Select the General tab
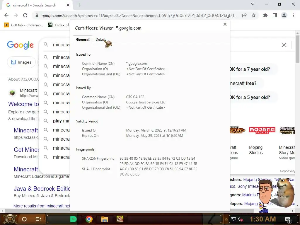Viewport: 300px width, 225px height. coord(83,40)
